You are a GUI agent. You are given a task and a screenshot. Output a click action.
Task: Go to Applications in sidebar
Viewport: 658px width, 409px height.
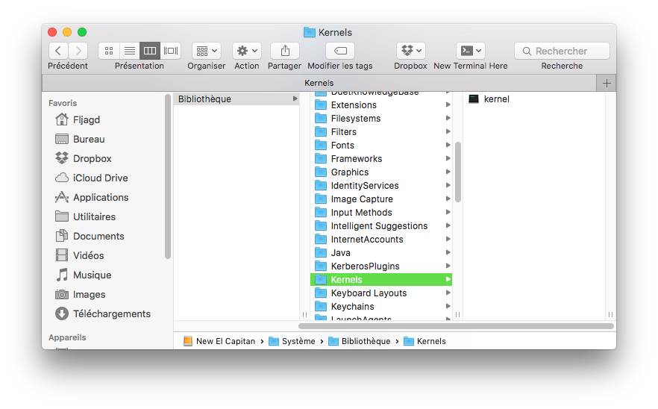[100, 197]
